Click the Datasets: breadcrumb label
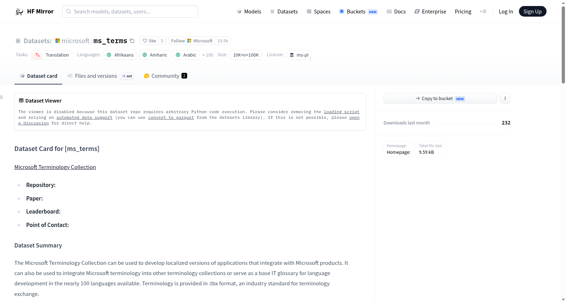566x303 pixels. pyautogui.click(x=37, y=41)
